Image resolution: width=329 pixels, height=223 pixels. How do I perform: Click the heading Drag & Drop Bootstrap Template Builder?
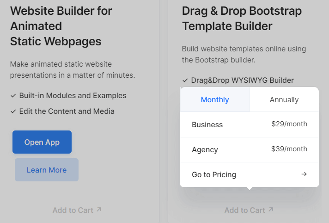[x=242, y=19]
